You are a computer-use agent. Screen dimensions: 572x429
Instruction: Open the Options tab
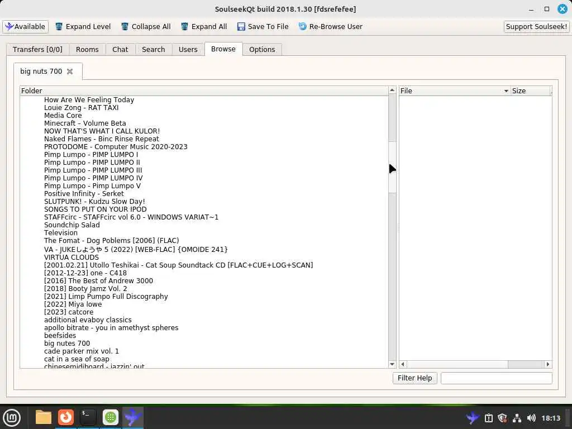[x=262, y=49]
